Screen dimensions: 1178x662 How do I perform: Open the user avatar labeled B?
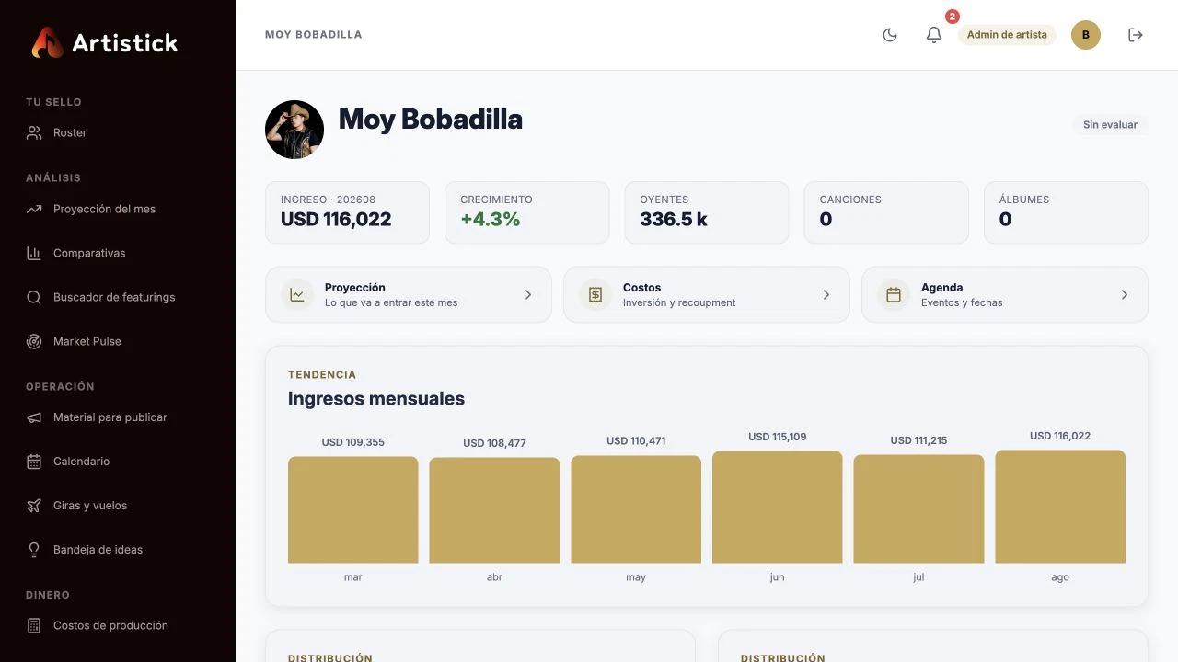[x=1086, y=35]
